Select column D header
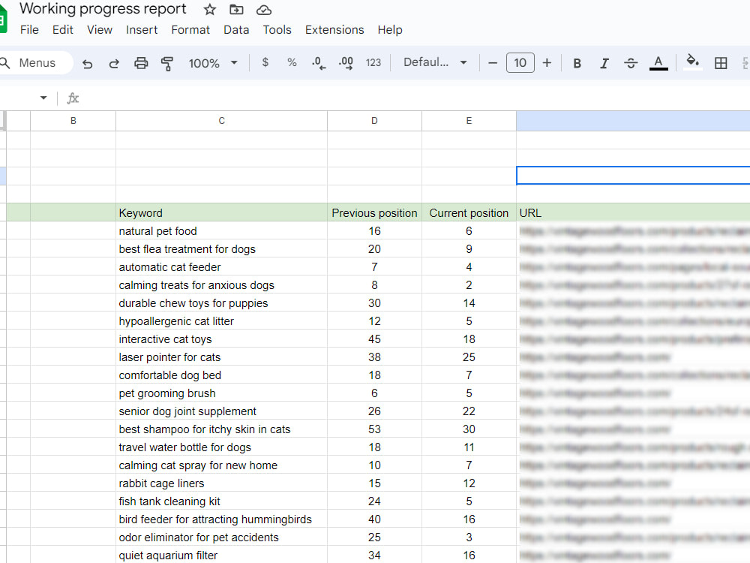 click(x=374, y=121)
